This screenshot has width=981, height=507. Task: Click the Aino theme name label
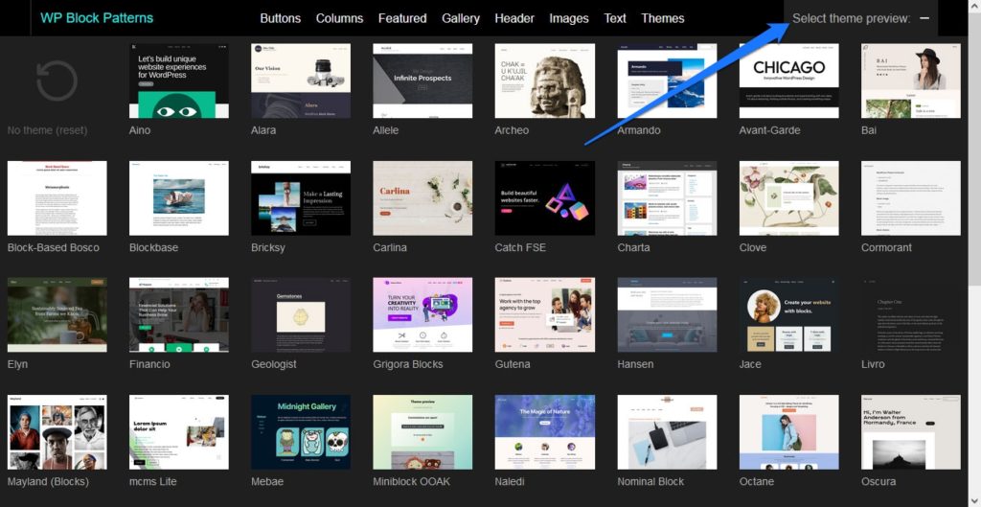tap(140, 130)
